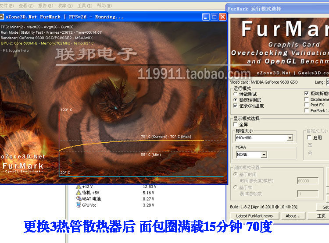Toggle the 记录GPU温度 checkbox
329x243 pixels.
coord(236,106)
